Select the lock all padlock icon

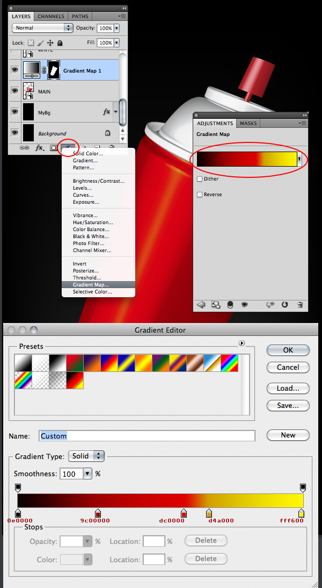(60, 43)
